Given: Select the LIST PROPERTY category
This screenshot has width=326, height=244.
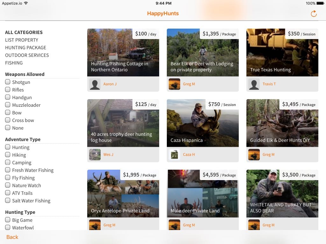Looking at the screenshot, I should 21,40.
